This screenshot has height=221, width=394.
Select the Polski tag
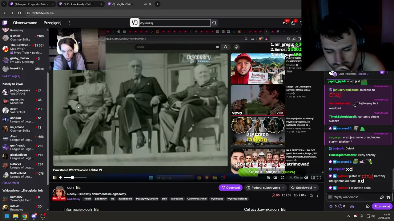pos(87,199)
